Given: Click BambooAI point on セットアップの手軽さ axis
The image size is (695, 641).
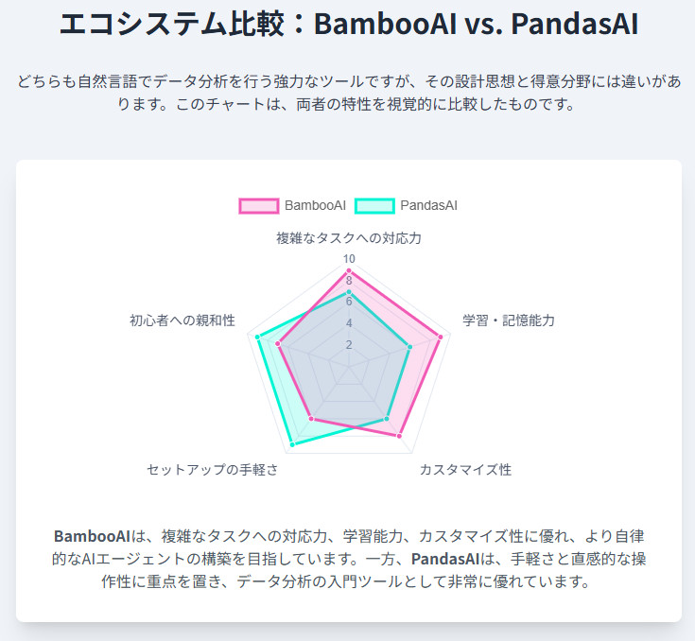Looking at the screenshot, I should [310, 419].
